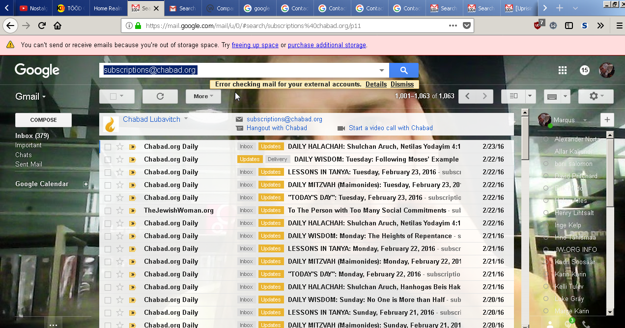Open Hangout with Chabad link
Screen dimensions: 625x328
click(277, 128)
